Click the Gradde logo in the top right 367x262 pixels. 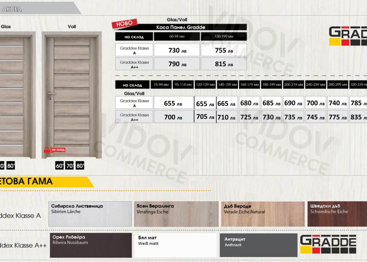[x=348, y=37]
